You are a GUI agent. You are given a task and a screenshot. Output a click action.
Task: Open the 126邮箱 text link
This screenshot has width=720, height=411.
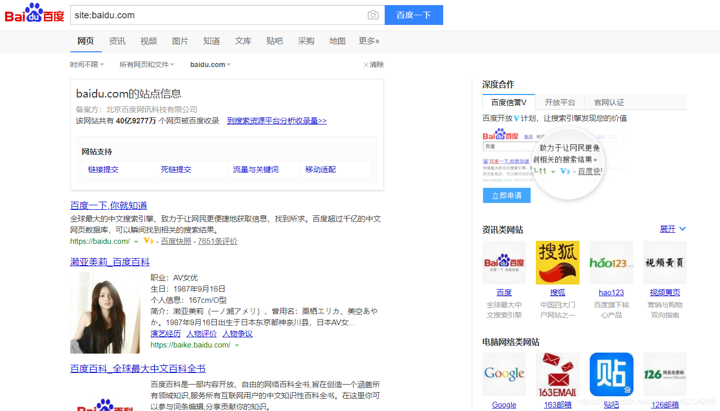pos(665,405)
